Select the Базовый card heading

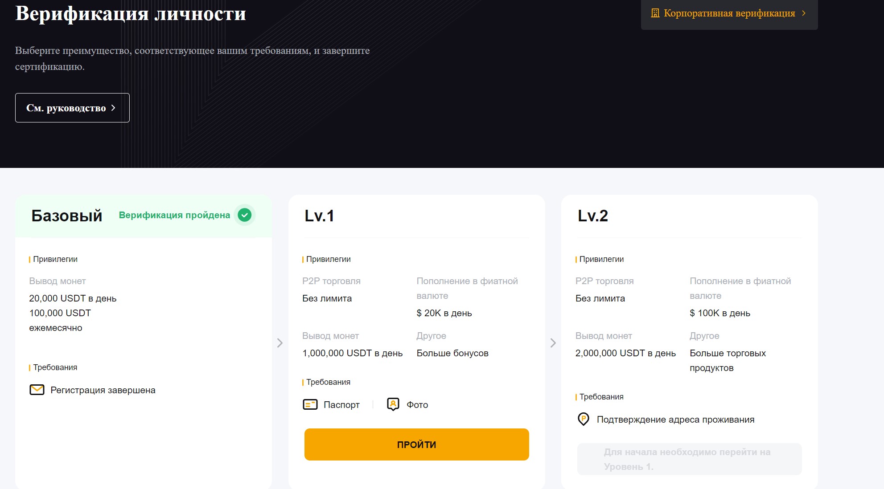click(x=67, y=216)
